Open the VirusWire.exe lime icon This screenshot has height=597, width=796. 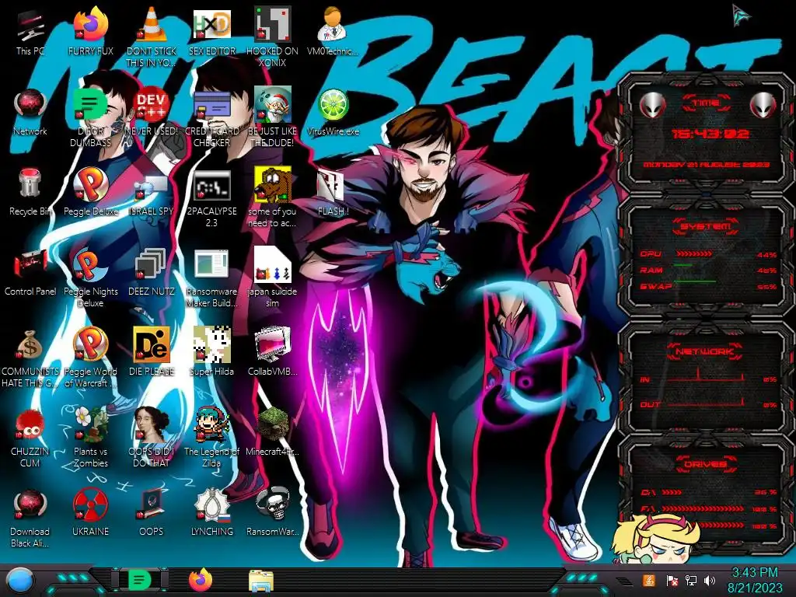pyautogui.click(x=333, y=105)
